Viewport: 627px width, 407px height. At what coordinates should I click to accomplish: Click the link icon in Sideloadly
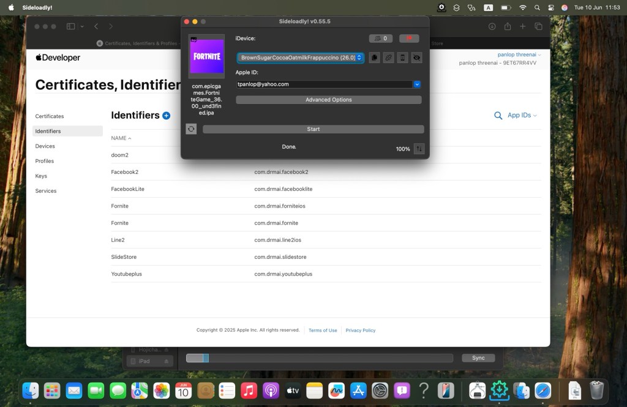click(x=388, y=58)
